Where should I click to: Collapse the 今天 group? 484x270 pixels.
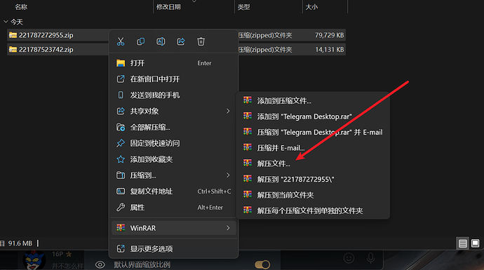tap(6, 22)
